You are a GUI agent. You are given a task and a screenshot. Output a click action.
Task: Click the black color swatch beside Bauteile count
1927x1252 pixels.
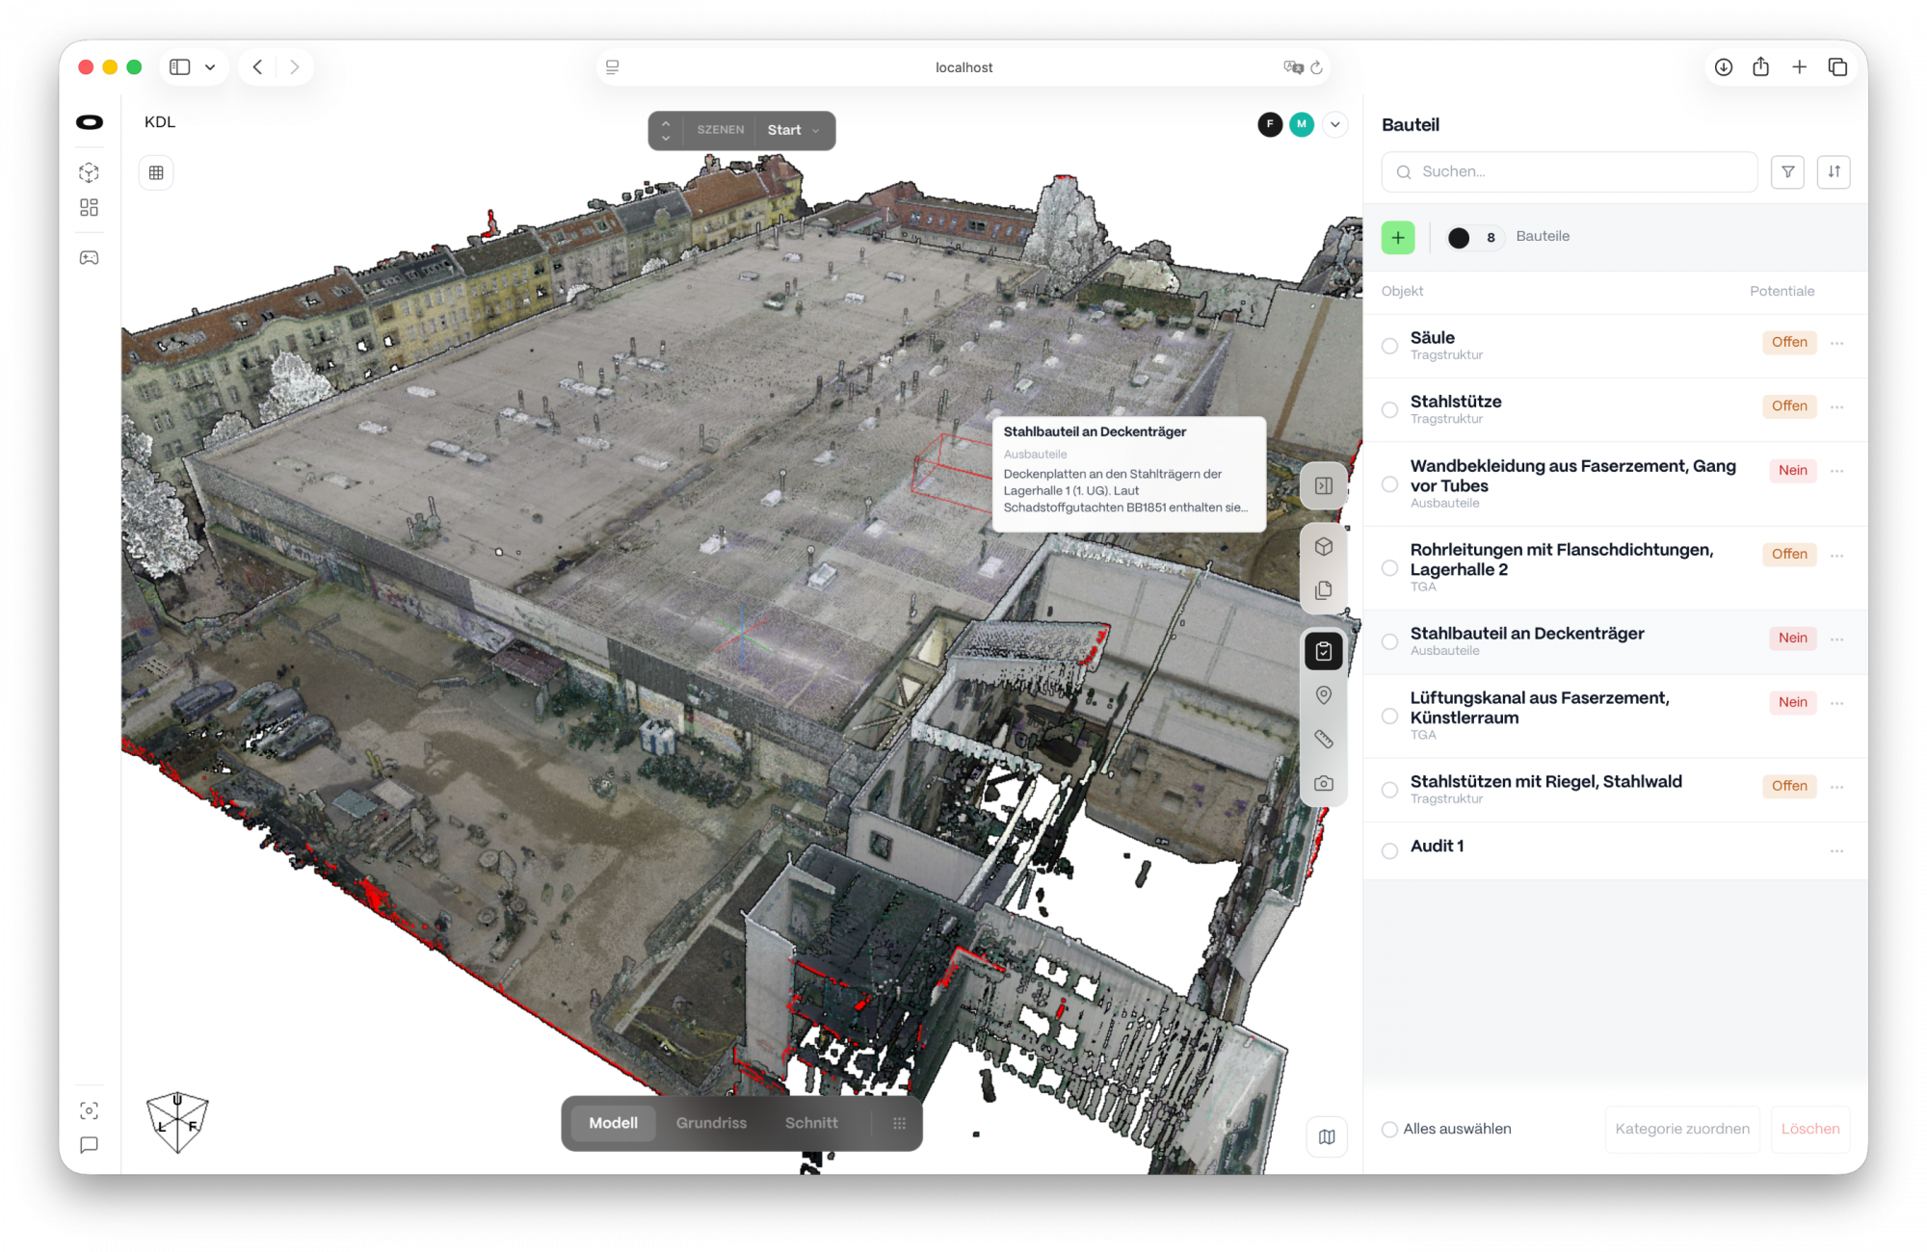point(1459,238)
